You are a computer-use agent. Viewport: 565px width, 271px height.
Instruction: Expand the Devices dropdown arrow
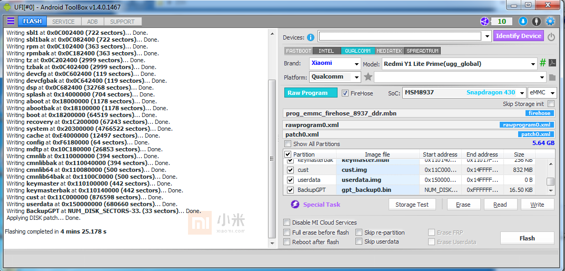pyautogui.click(x=487, y=36)
